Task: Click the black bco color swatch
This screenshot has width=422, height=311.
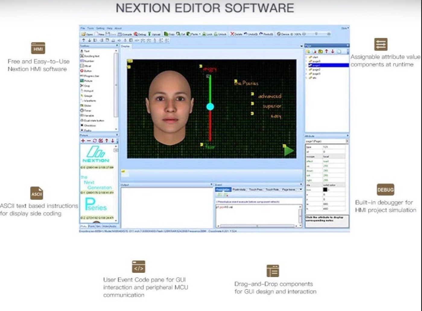Action: point(325,190)
